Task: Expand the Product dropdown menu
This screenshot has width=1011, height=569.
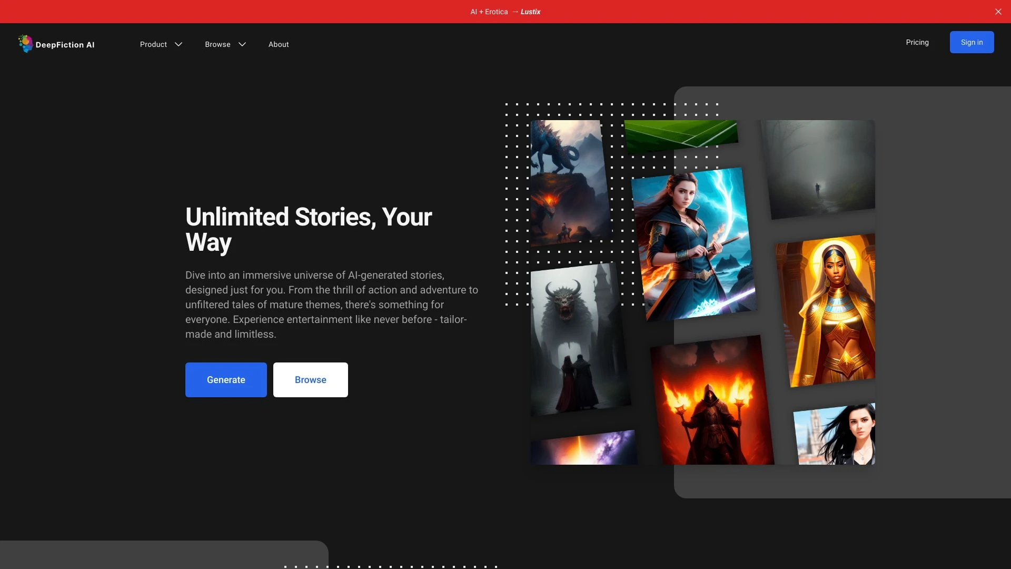Action: (161, 44)
